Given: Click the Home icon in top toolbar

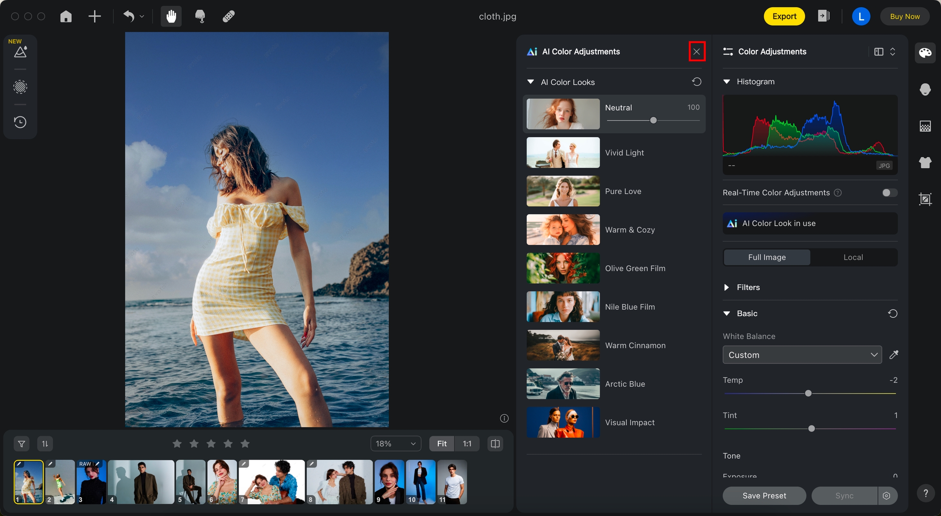Looking at the screenshot, I should pos(66,16).
